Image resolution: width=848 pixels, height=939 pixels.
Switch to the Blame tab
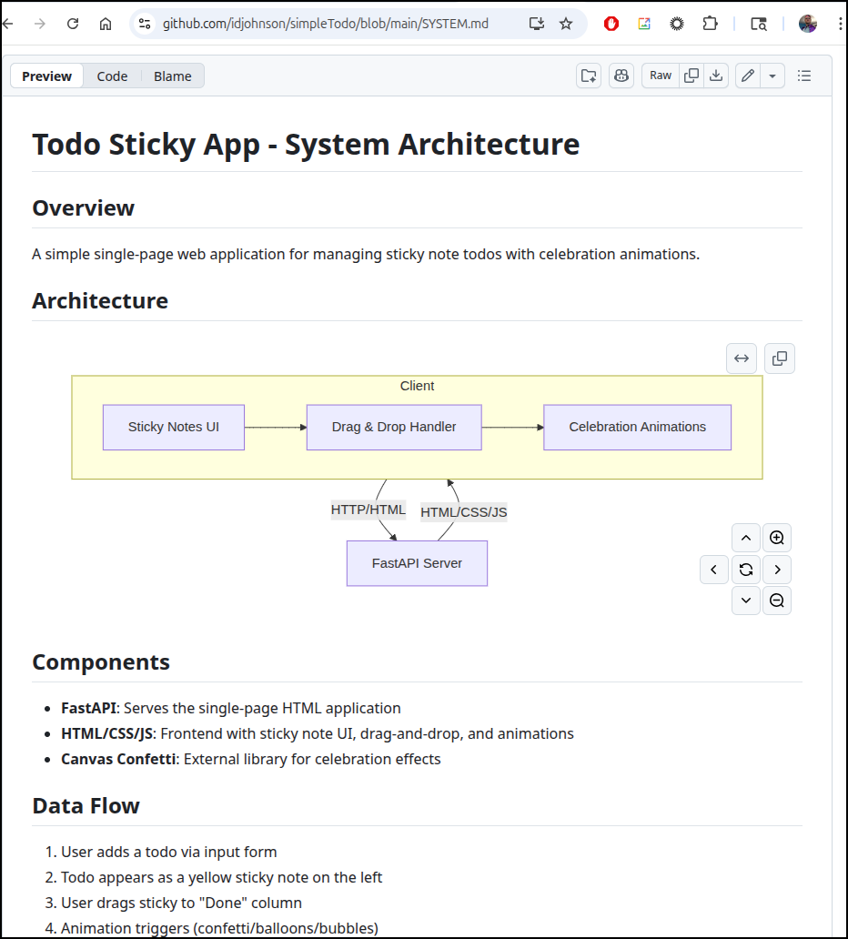coord(172,76)
